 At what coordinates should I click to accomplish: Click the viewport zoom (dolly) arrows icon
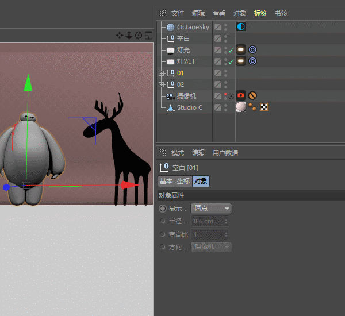pos(129,35)
